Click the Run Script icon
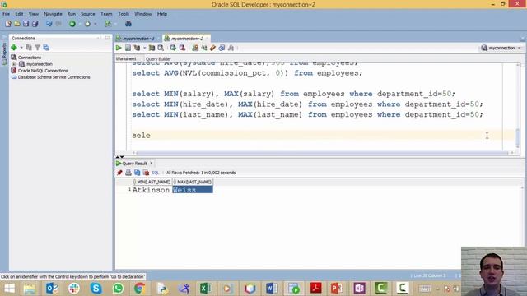Screen dimensions: 527x296 click(x=128, y=48)
